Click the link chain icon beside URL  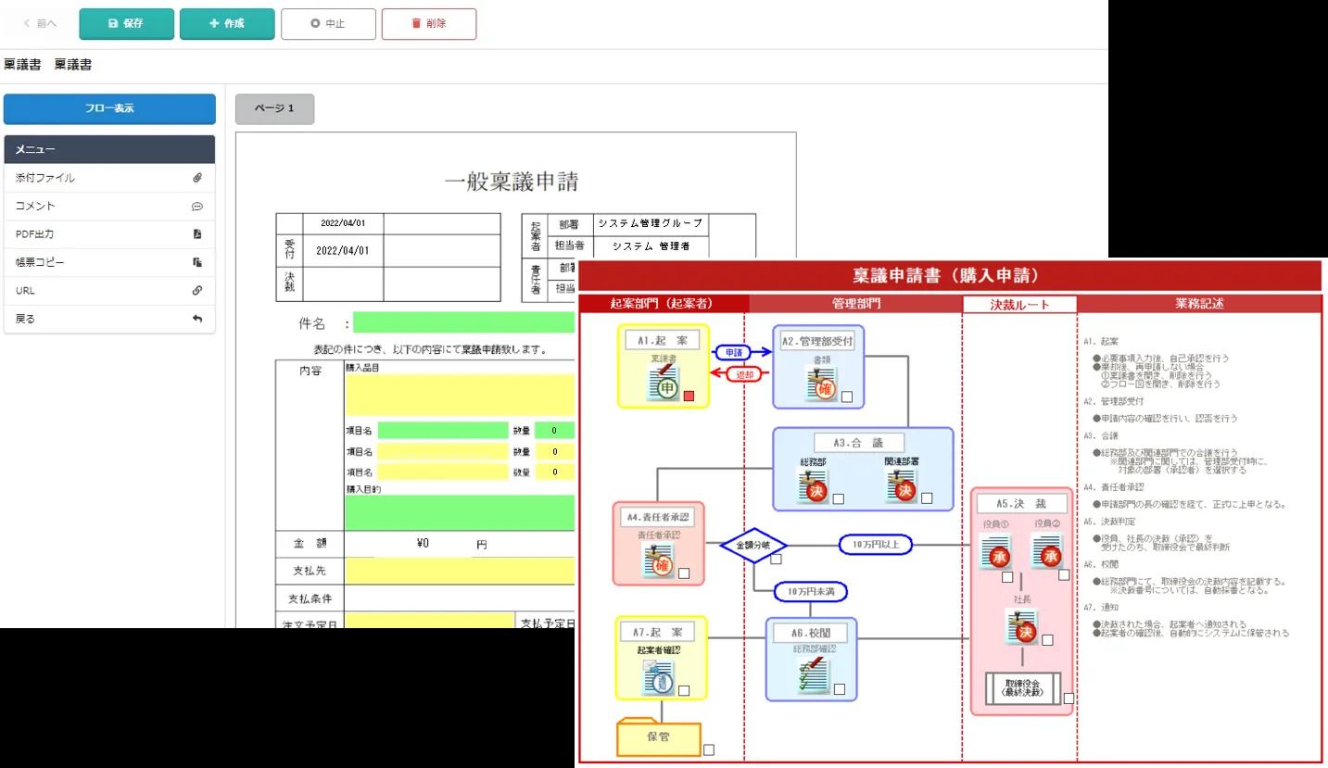click(x=196, y=290)
